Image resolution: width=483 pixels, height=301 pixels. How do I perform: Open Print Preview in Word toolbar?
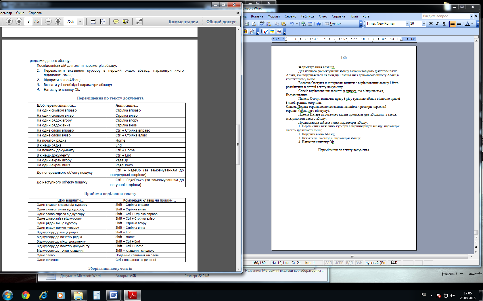pyautogui.click(x=254, y=24)
